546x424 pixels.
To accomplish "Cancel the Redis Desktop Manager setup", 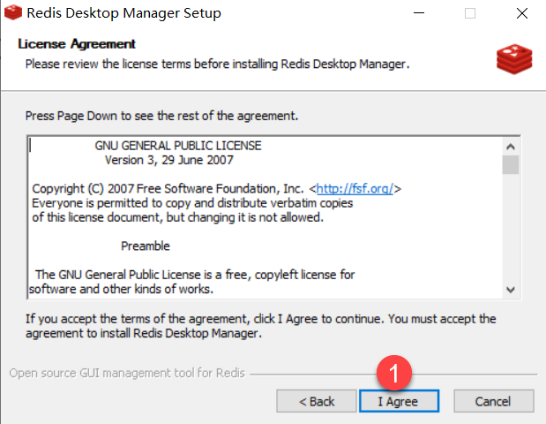I will tap(494, 401).
